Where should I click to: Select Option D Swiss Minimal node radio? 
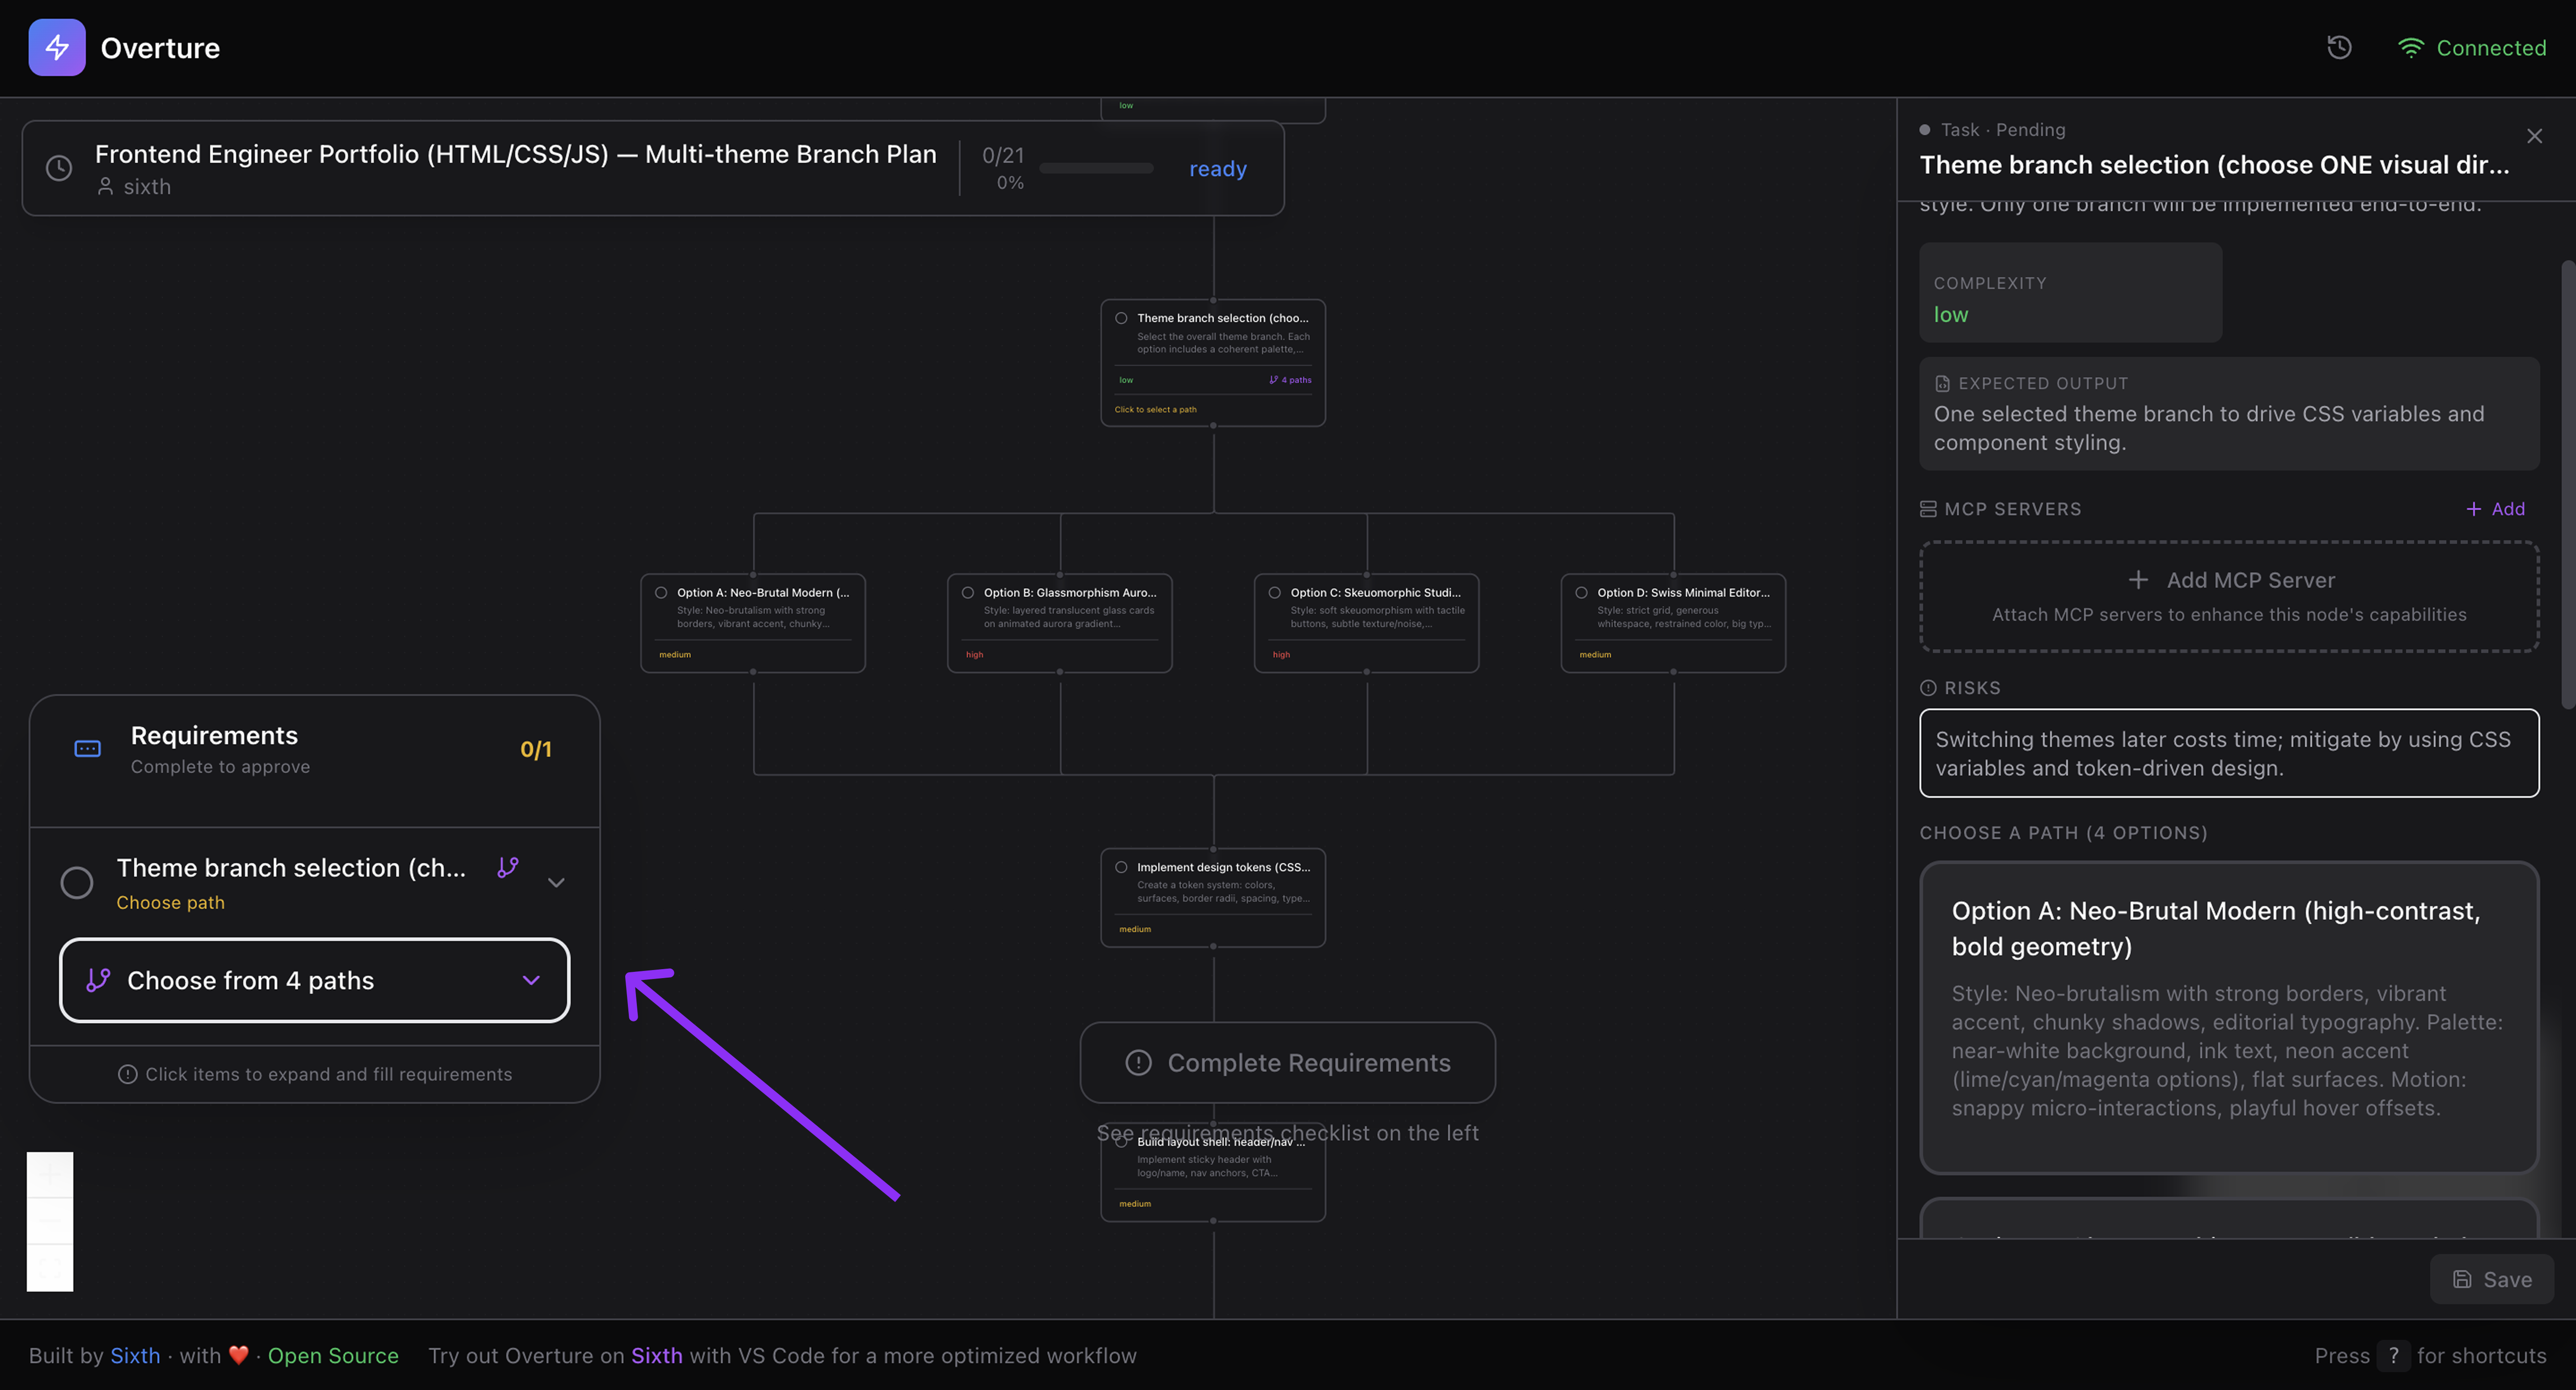coord(1581,592)
